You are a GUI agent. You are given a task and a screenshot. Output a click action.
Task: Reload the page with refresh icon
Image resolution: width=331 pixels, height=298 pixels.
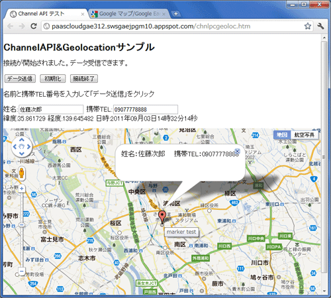(x=34, y=26)
